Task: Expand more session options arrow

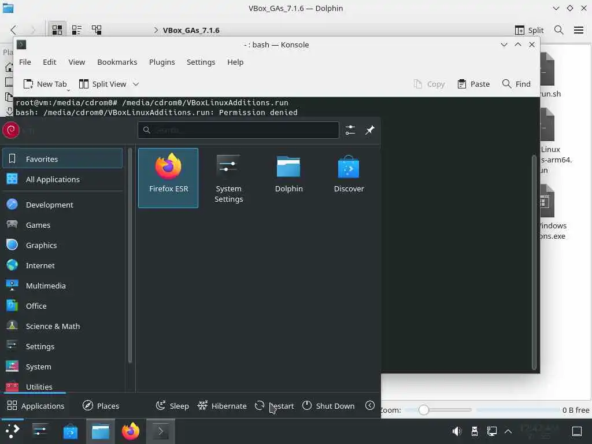Action: click(x=370, y=405)
